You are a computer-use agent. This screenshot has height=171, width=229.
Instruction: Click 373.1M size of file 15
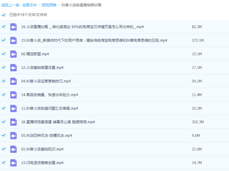[x=198, y=40]
